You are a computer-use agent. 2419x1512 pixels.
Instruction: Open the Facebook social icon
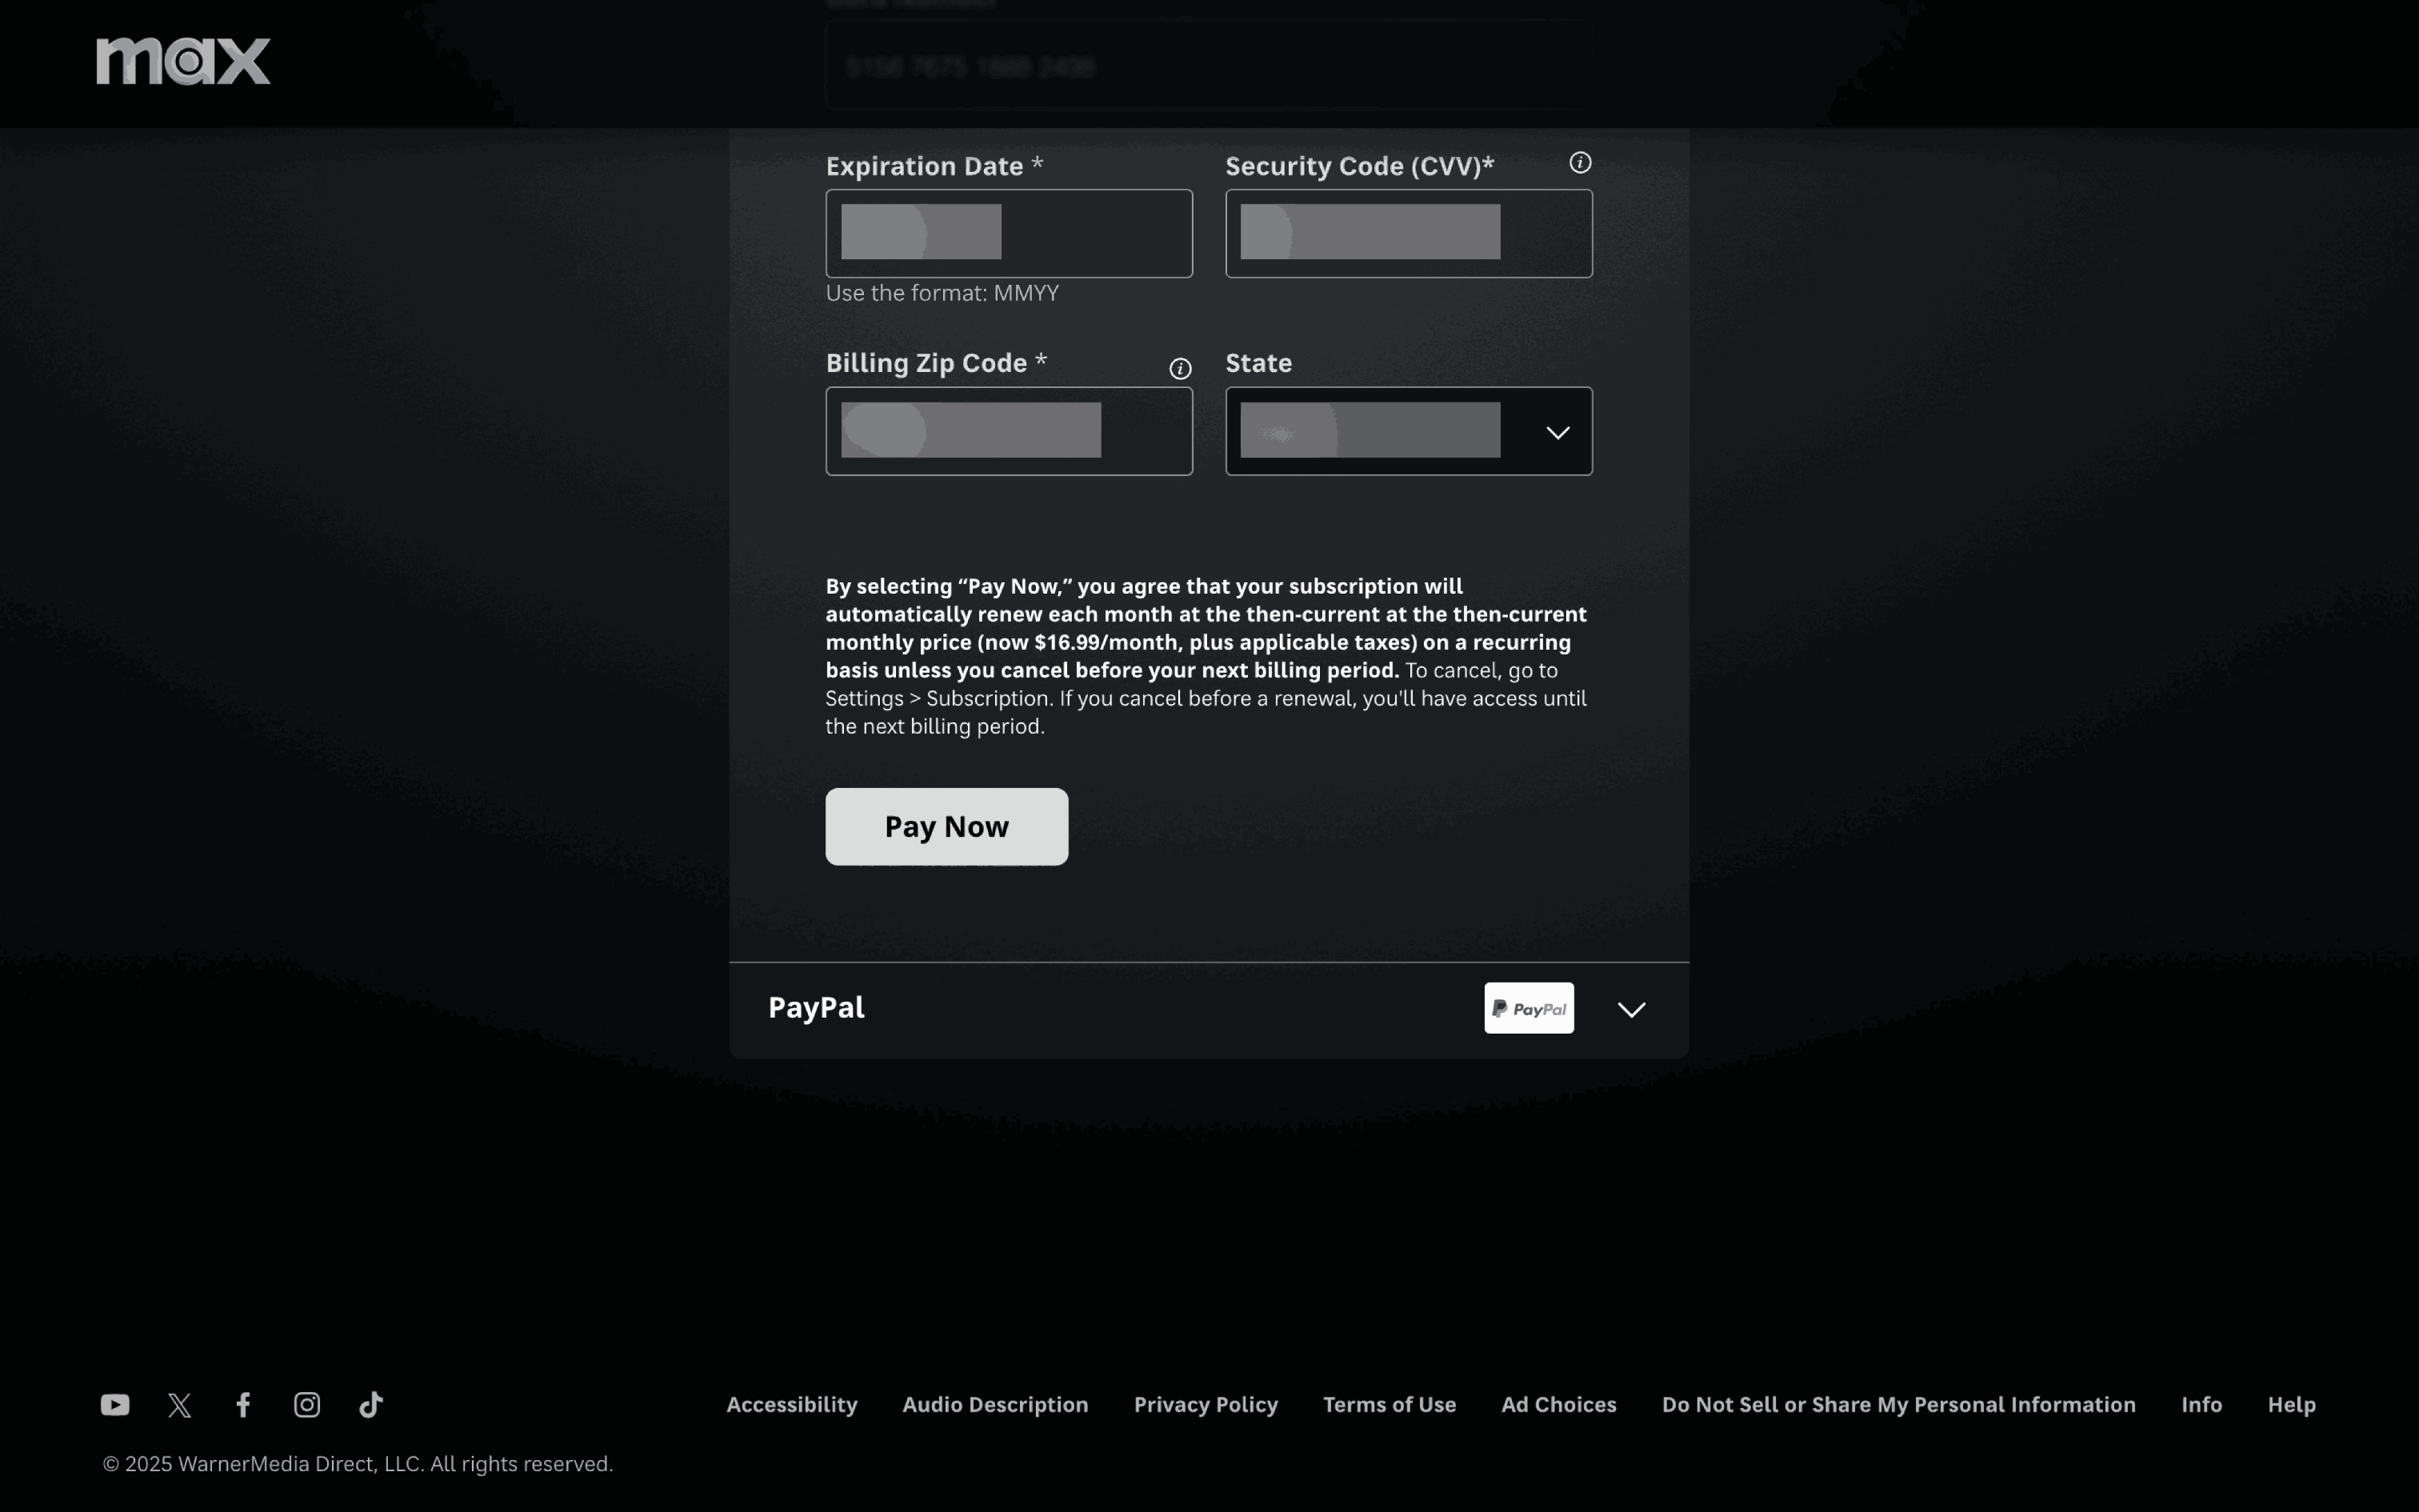[243, 1405]
